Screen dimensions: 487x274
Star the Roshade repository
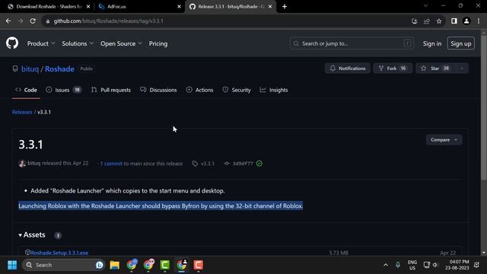pyautogui.click(x=436, y=68)
